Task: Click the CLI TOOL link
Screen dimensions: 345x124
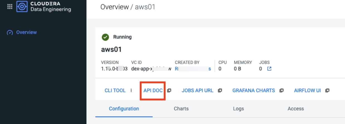Action: pyautogui.click(x=115, y=91)
